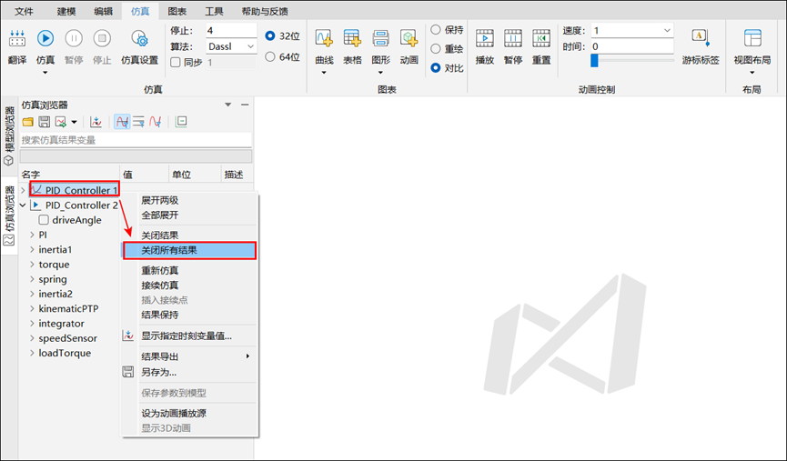Click the collapse tree icon in browser toolbar
787x461 pixels.
coord(181,122)
